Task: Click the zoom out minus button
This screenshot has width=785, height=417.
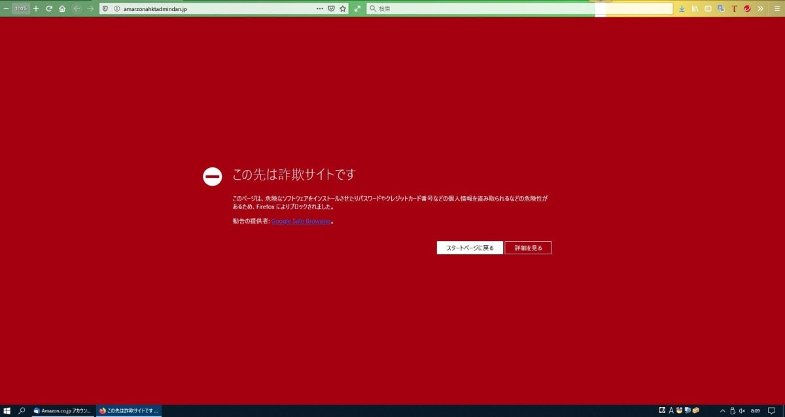Action: (x=6, y=8)
